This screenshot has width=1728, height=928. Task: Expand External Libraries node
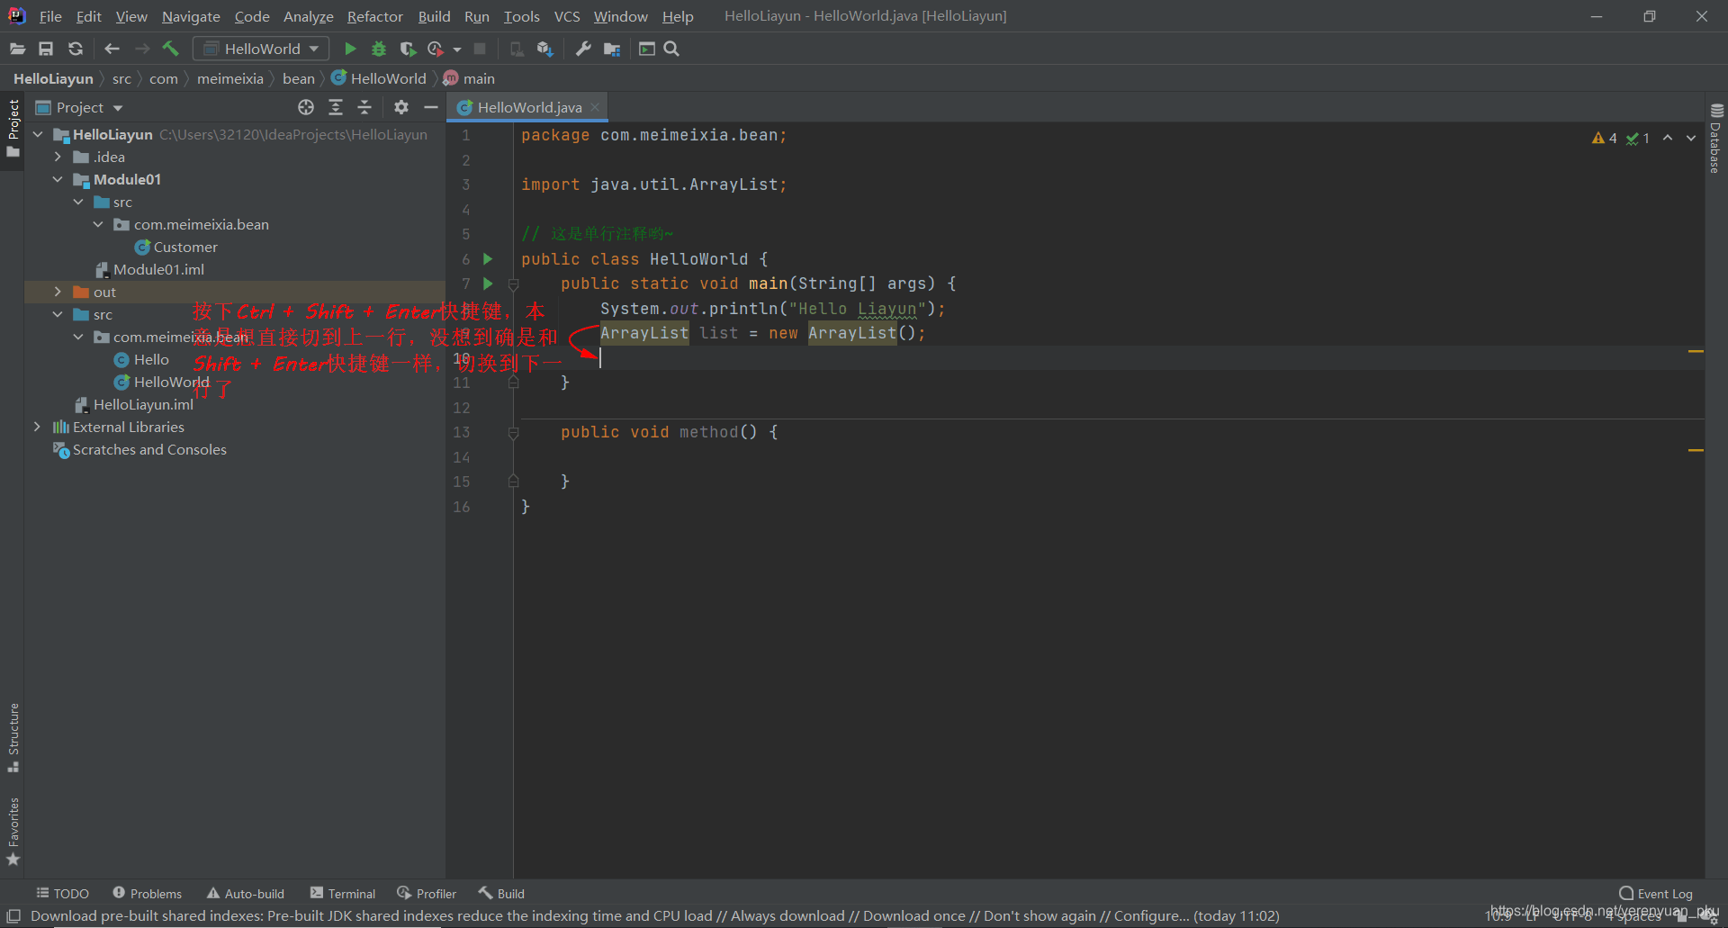click(x=37, y=427)
